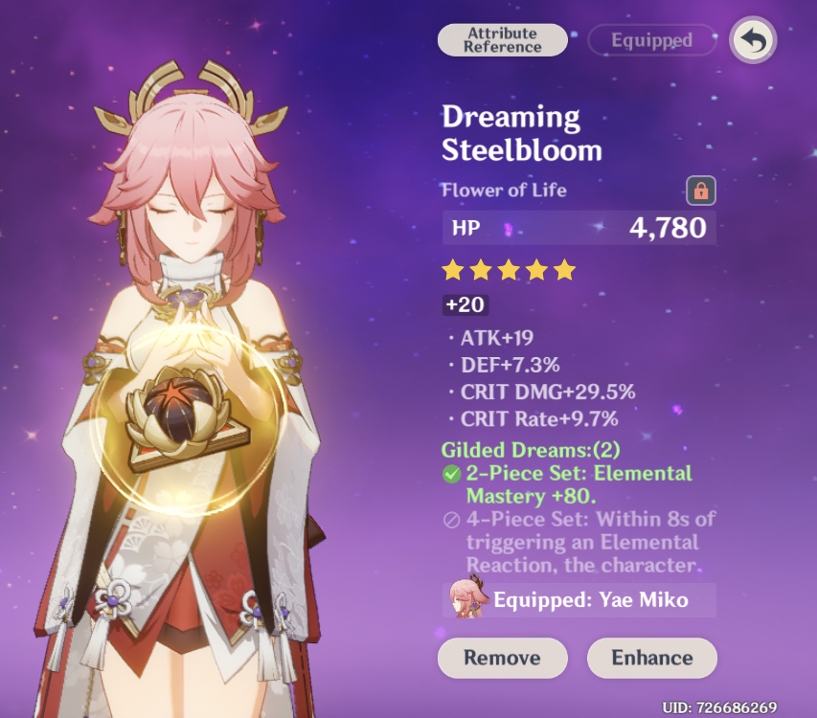Viewport: 817px width, 718px height.
Task: Click the back arrow return icon
Action: (x=753, y=40)
